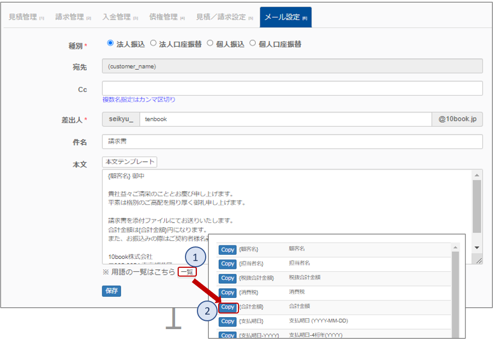Switch to the 入金管理 tab
The image size is (493, 339).
120,17
